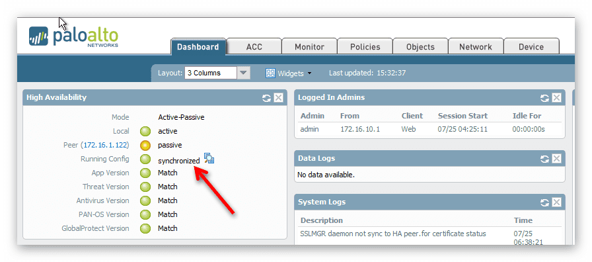Click session start 07/25 04:25:11

pyautogui.click(x=462, y=129)
